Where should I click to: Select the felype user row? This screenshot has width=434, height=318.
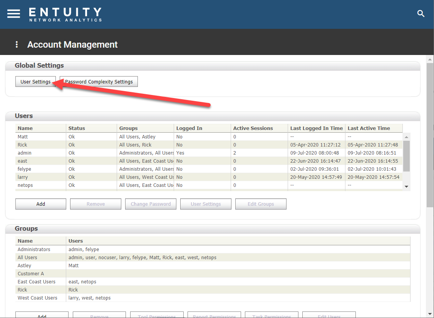click(x=209, y=169)
